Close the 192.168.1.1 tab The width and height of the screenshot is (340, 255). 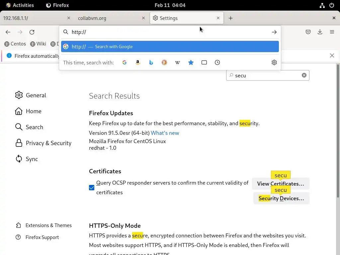coord(68,18)
